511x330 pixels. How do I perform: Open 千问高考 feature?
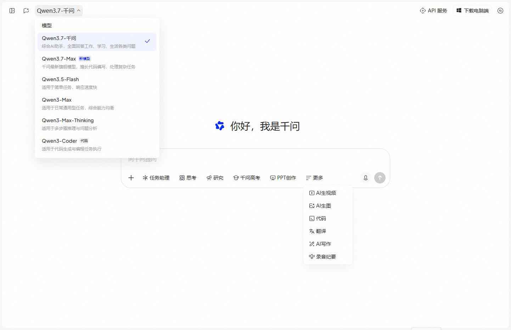pyautogui.click(x=247, y=178)
